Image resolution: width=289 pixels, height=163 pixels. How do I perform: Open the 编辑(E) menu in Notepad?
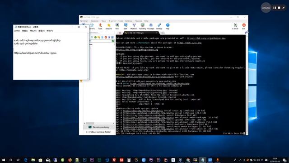[x=25, y=31]
